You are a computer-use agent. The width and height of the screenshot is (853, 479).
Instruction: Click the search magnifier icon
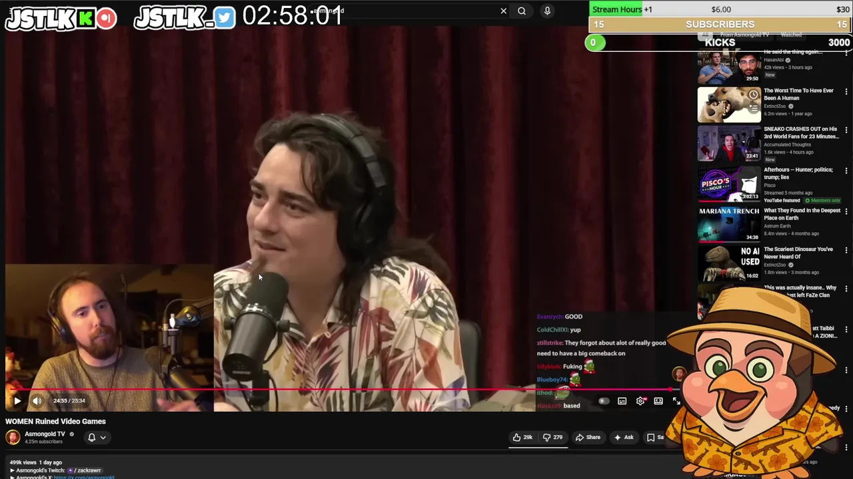[522, 11]
